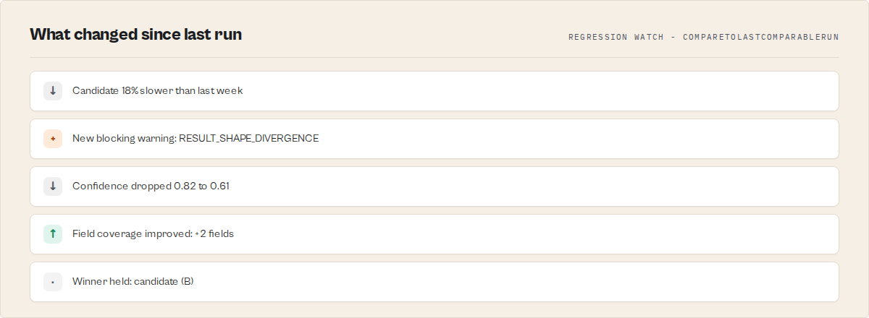
Task: Click the +2 fields text
Action: (x=214, y=234)
